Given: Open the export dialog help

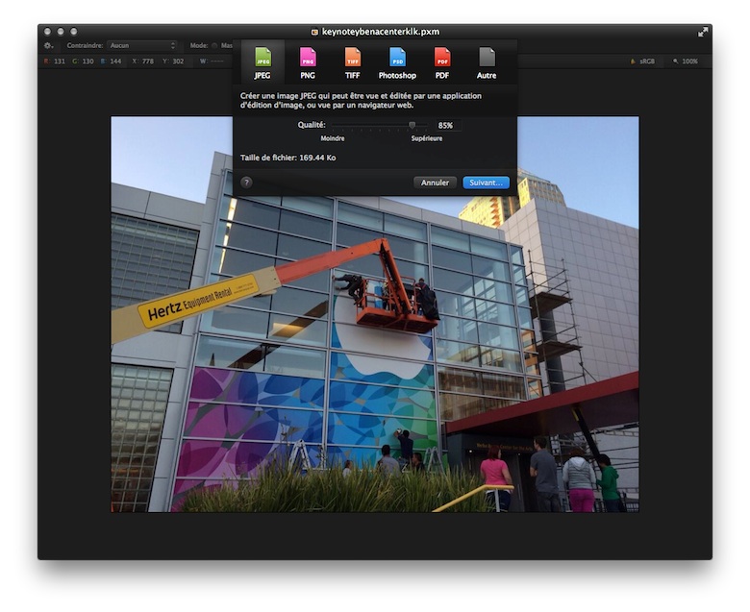Looking at the screenshot, I should (246, 183).
